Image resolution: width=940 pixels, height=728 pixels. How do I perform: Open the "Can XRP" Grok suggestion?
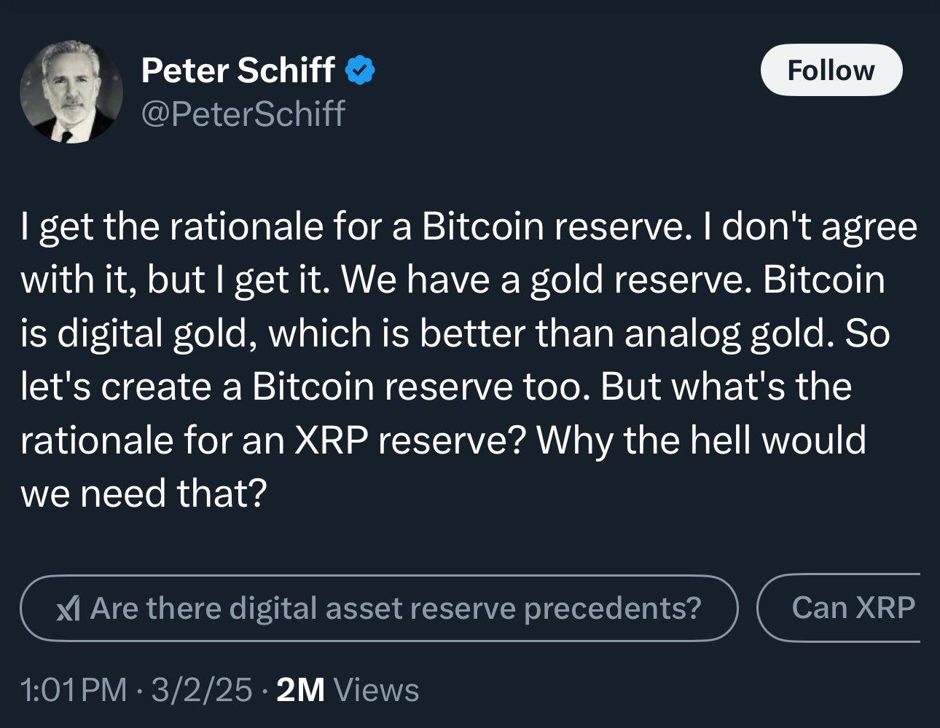click(x=854, y=608)
